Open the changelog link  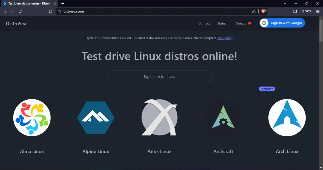click(225, 38)
